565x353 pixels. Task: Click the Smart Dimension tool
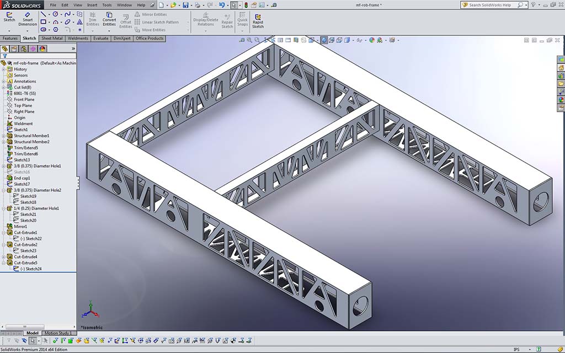click(x=28, y=19)
